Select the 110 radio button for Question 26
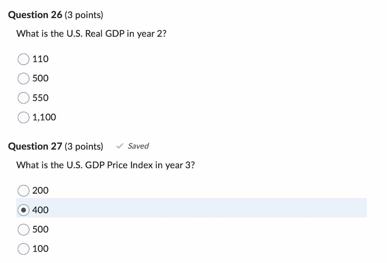 coord(23,59)
